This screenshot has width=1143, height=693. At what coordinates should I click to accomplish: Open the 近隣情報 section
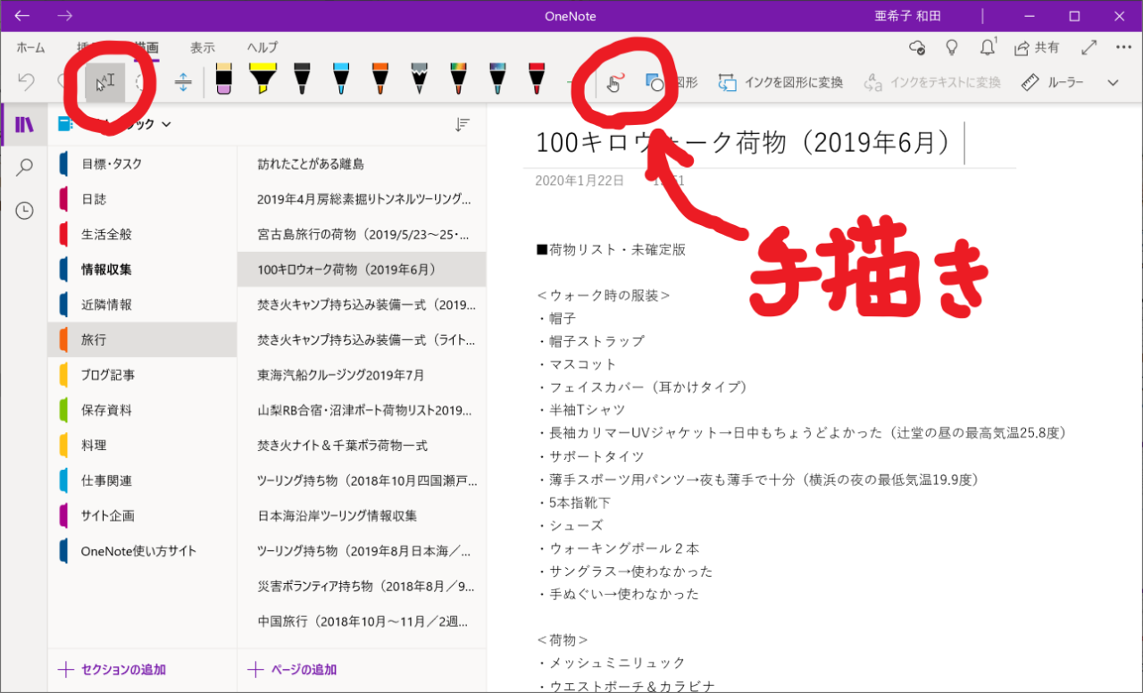[142, 305]
